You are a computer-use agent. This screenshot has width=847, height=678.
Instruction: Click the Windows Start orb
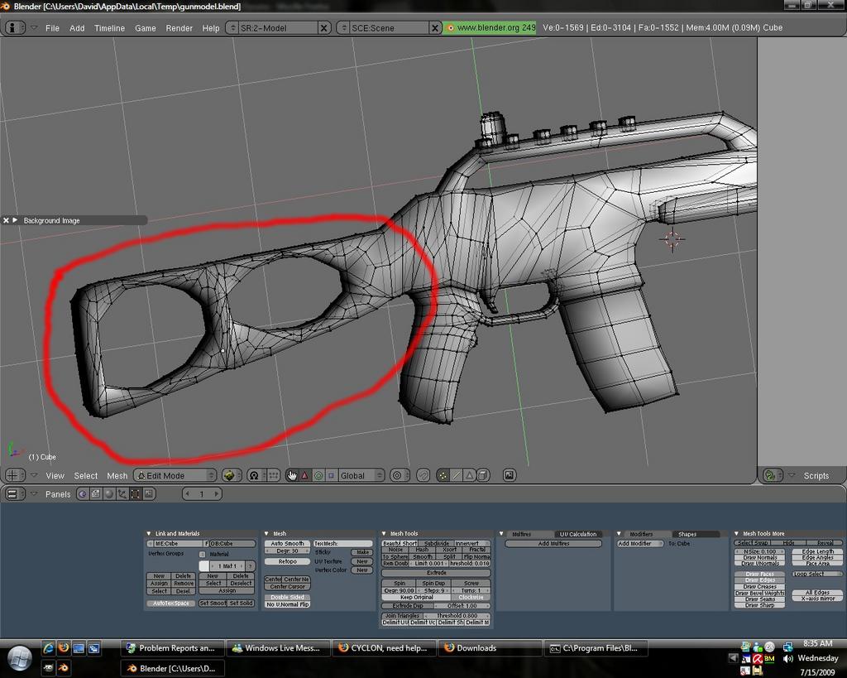pyautogui.click(x=18, y=658)
